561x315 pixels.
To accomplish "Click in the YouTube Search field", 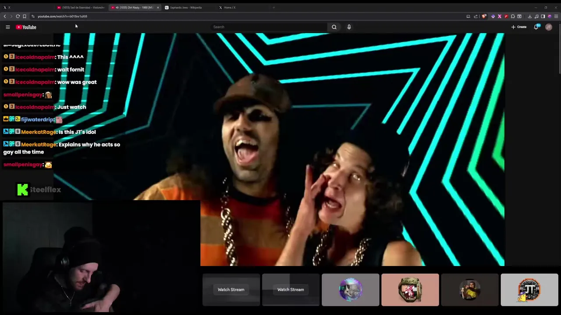I will 268,27.
